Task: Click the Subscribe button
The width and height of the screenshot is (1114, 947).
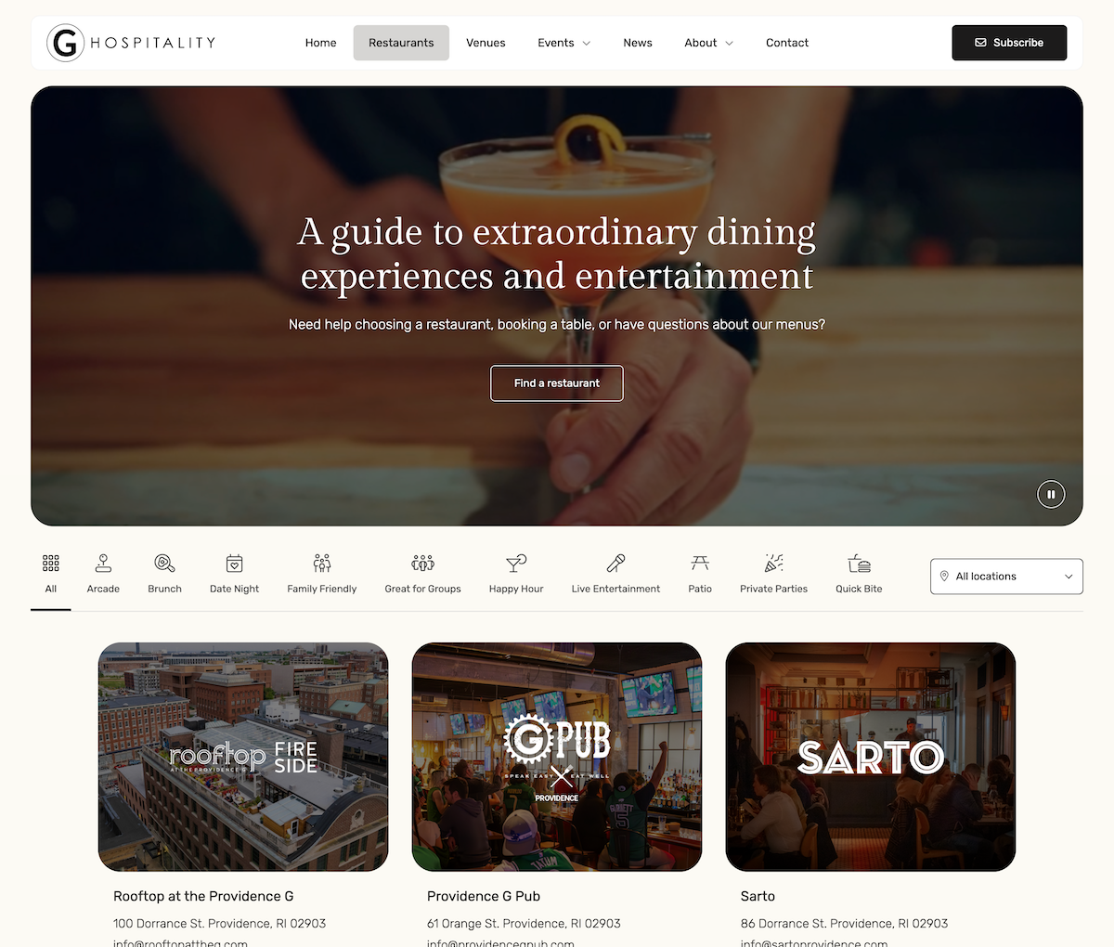Action: click(1009, 43)
